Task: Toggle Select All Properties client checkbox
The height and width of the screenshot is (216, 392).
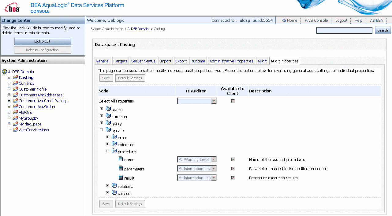Action: [x=233, y=101]
